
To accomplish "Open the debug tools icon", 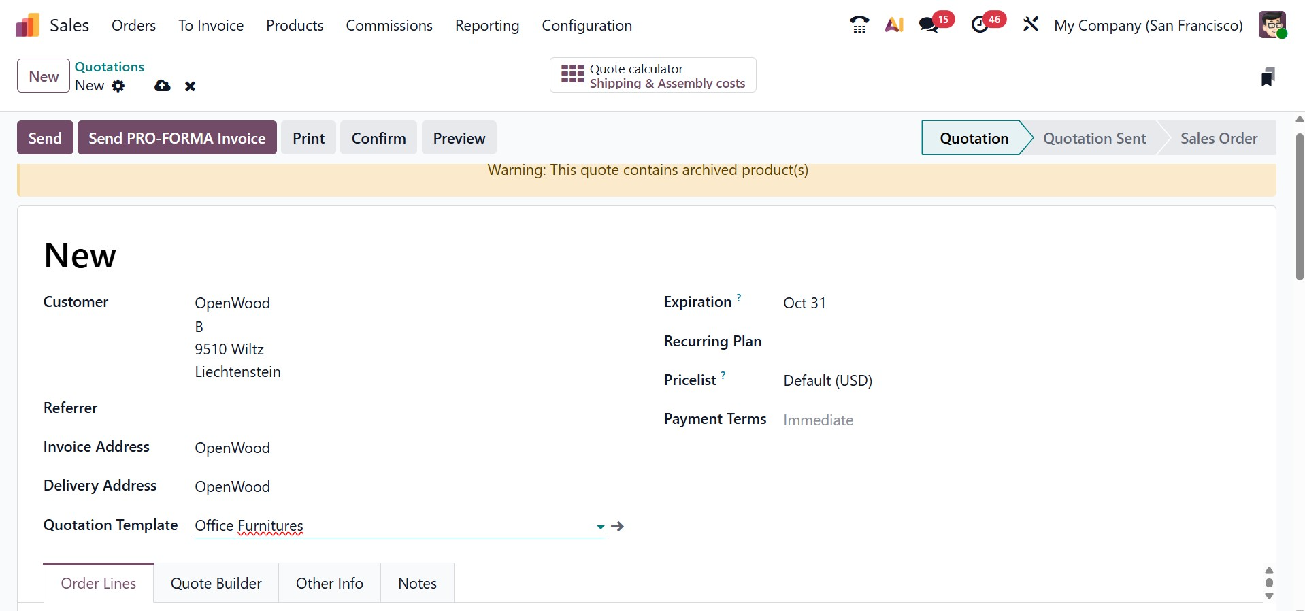I will point(1030,25).
